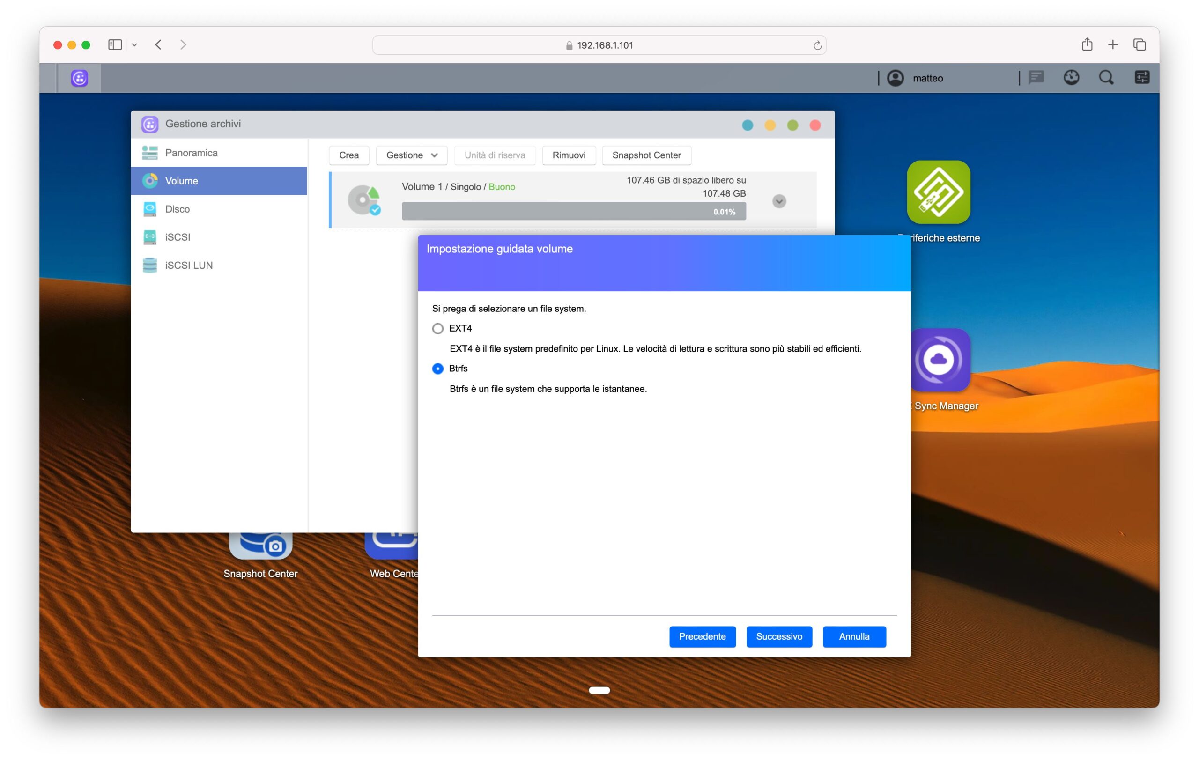Open Safari sidebar options dropdown arrow
Image resolution: width=1199 pixels, height=760 pixels.
[x=134, y=45]
